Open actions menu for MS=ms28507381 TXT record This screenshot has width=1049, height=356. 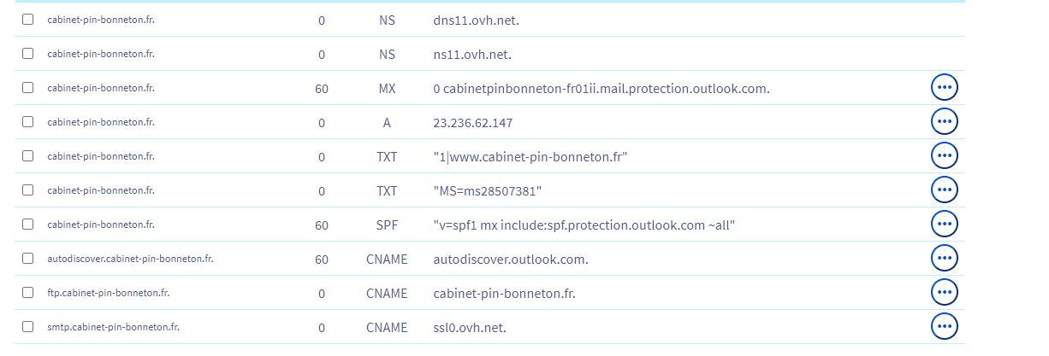pos(944,190)
